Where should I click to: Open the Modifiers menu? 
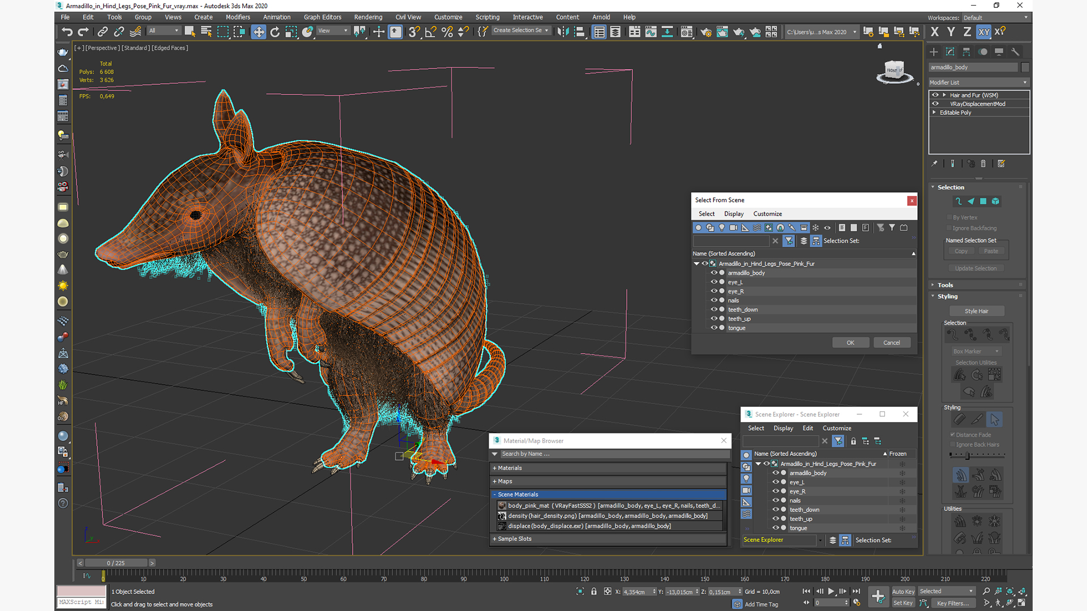pos(238,17)
